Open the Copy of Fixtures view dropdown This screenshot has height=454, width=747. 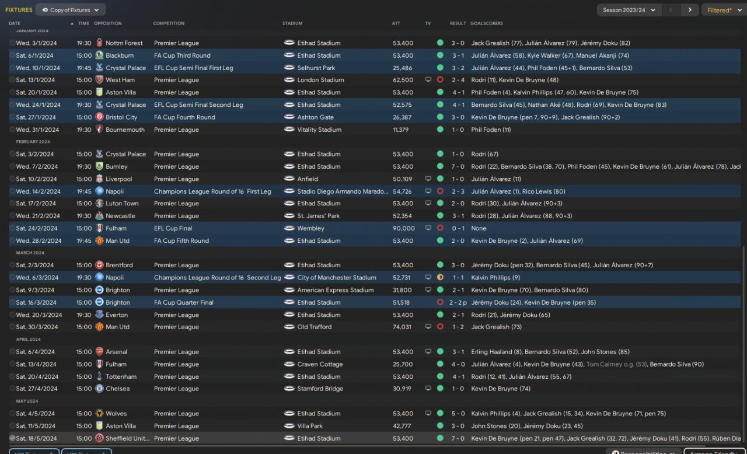pos(71,10)
